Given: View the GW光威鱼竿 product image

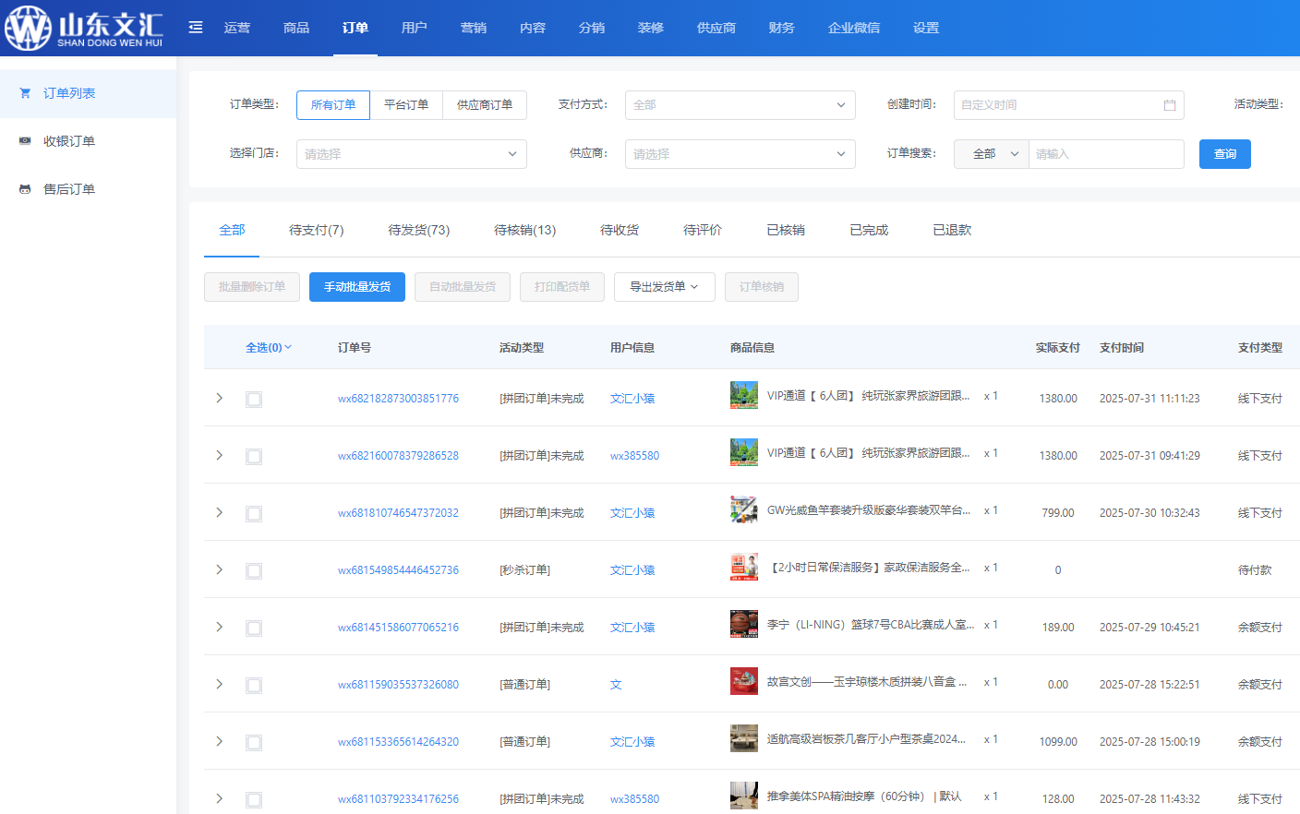Looking at the screenshot, I should click(744, 509).
